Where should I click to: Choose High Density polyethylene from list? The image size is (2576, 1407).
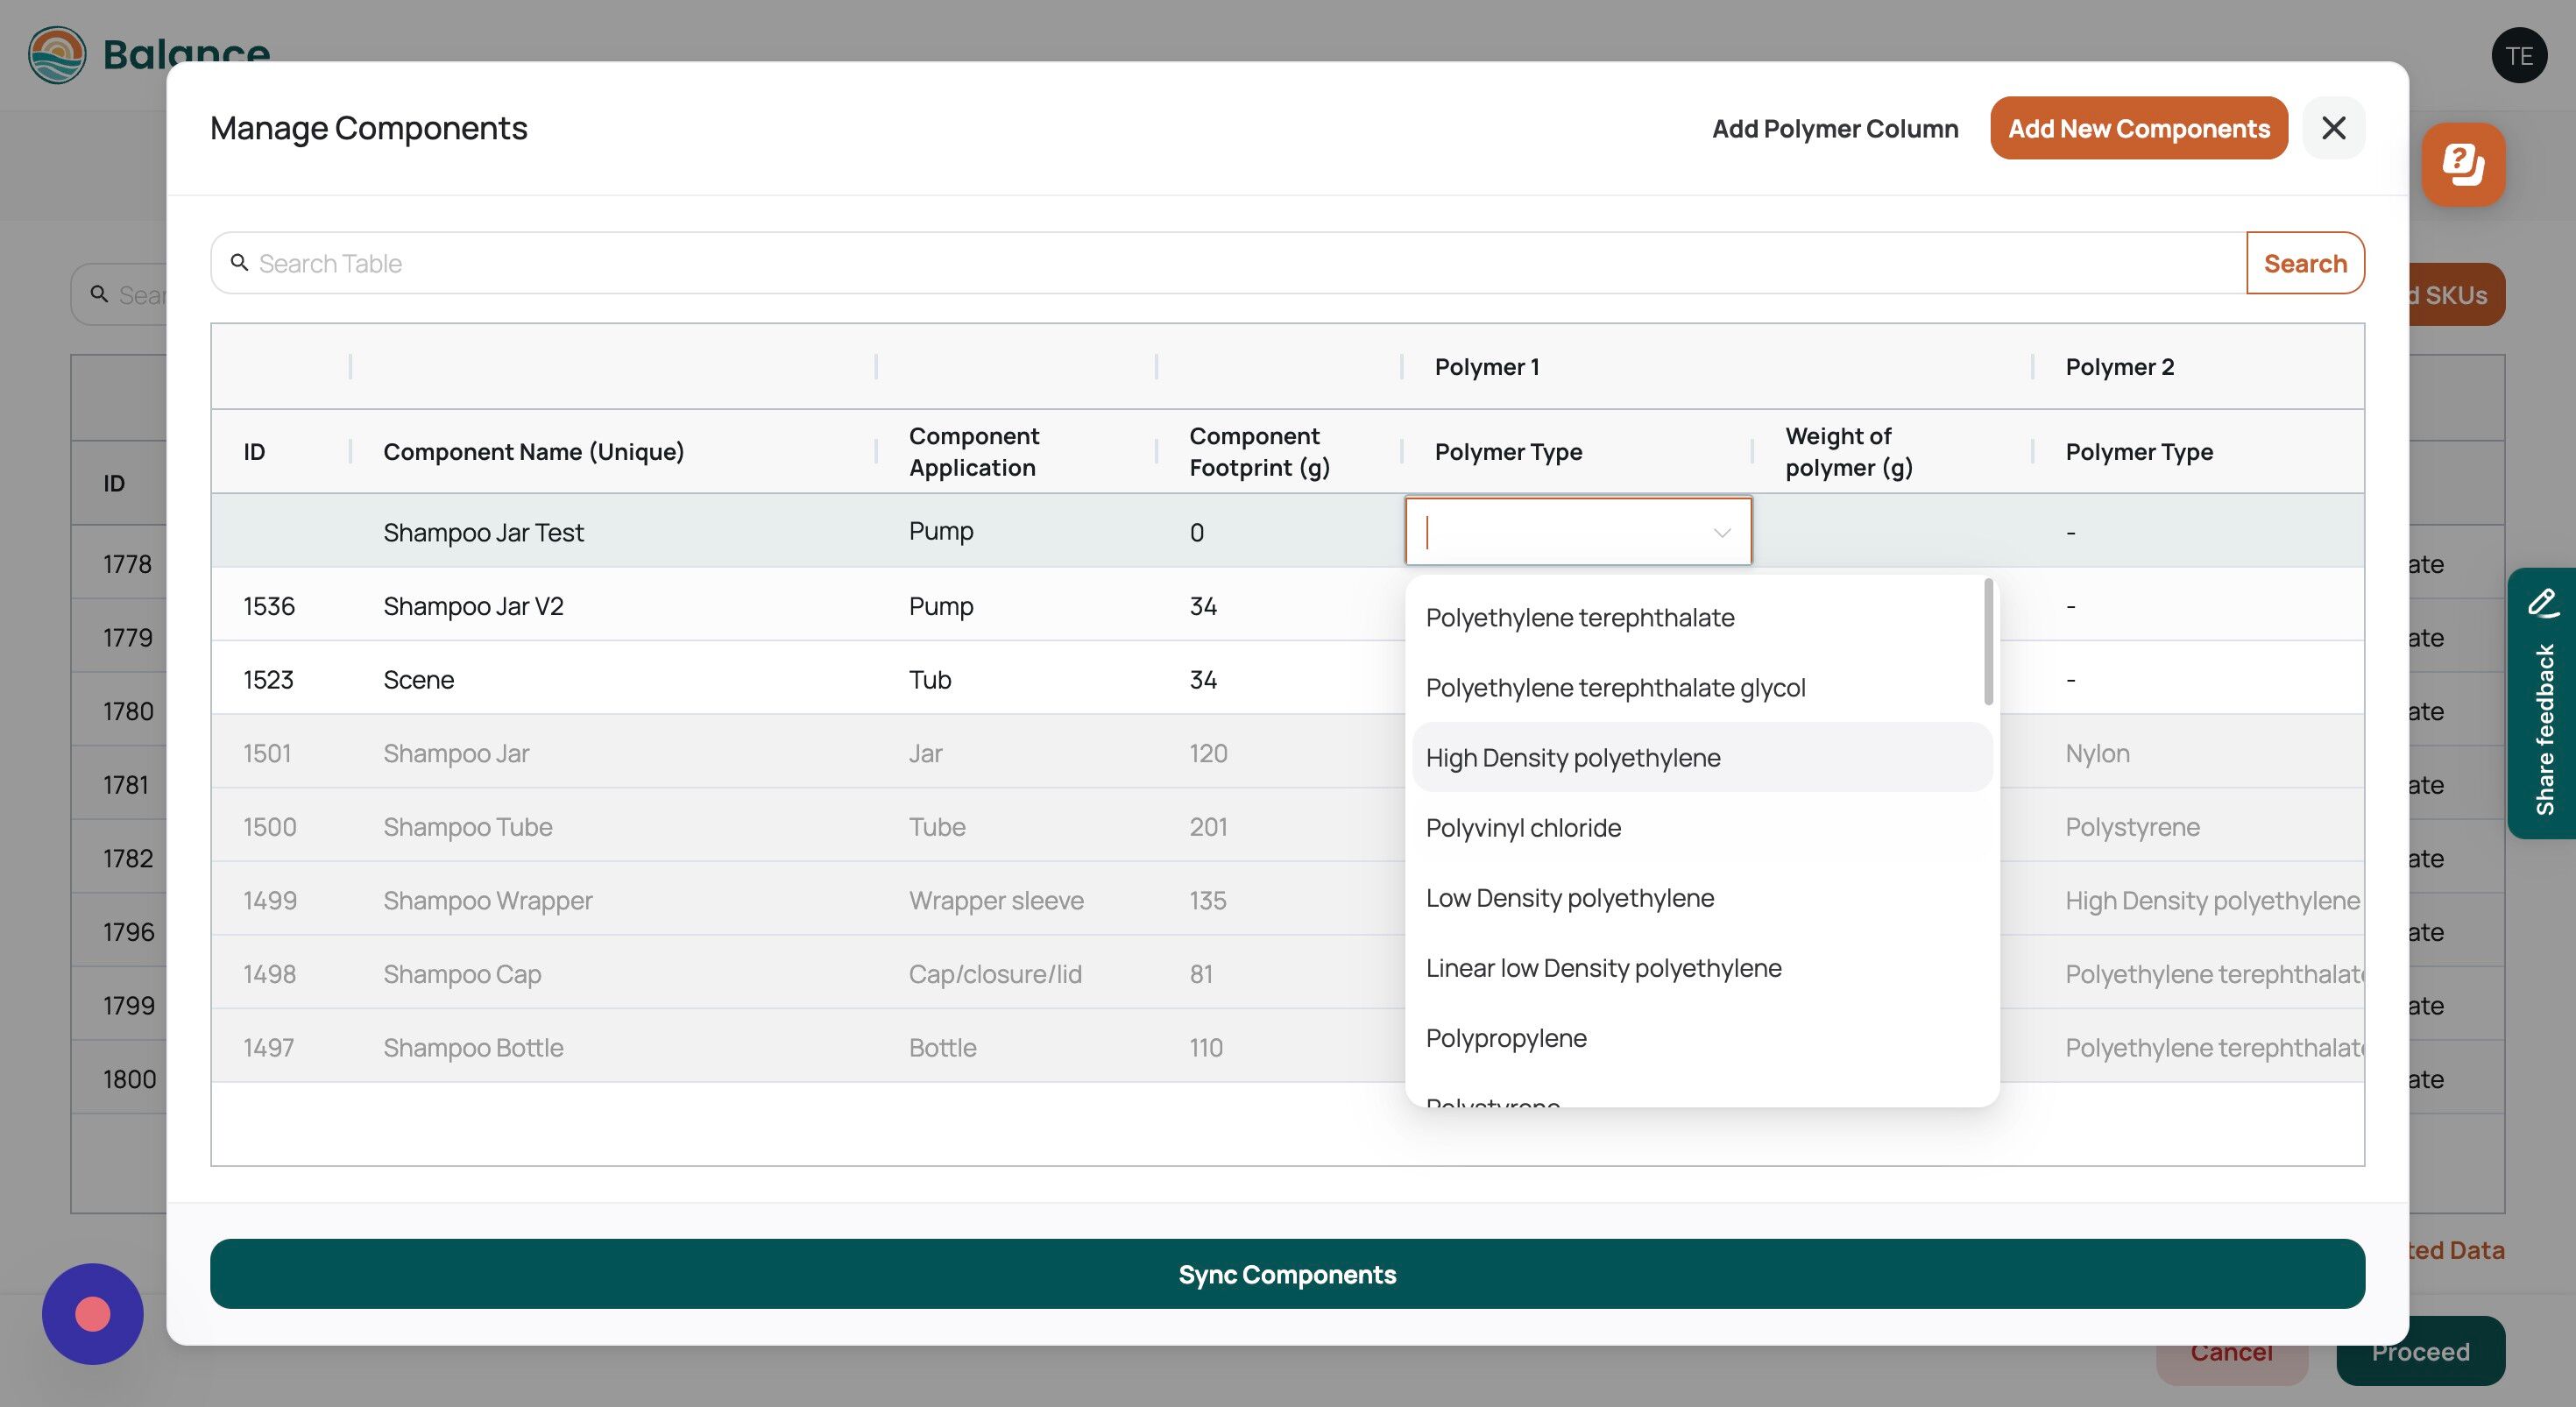[1702, 758]
